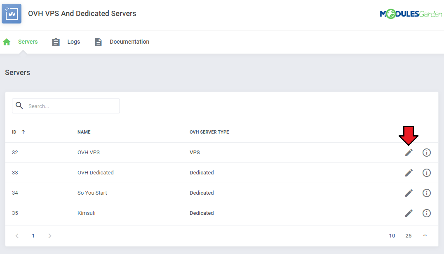Viewport: 444px width, 254px height.
Task: Show info for OVH Dedicated server
Action: coord(426,173)
